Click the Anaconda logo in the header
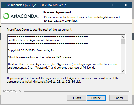The width and height of the screenshot is (134, 105). coord(21,16)
